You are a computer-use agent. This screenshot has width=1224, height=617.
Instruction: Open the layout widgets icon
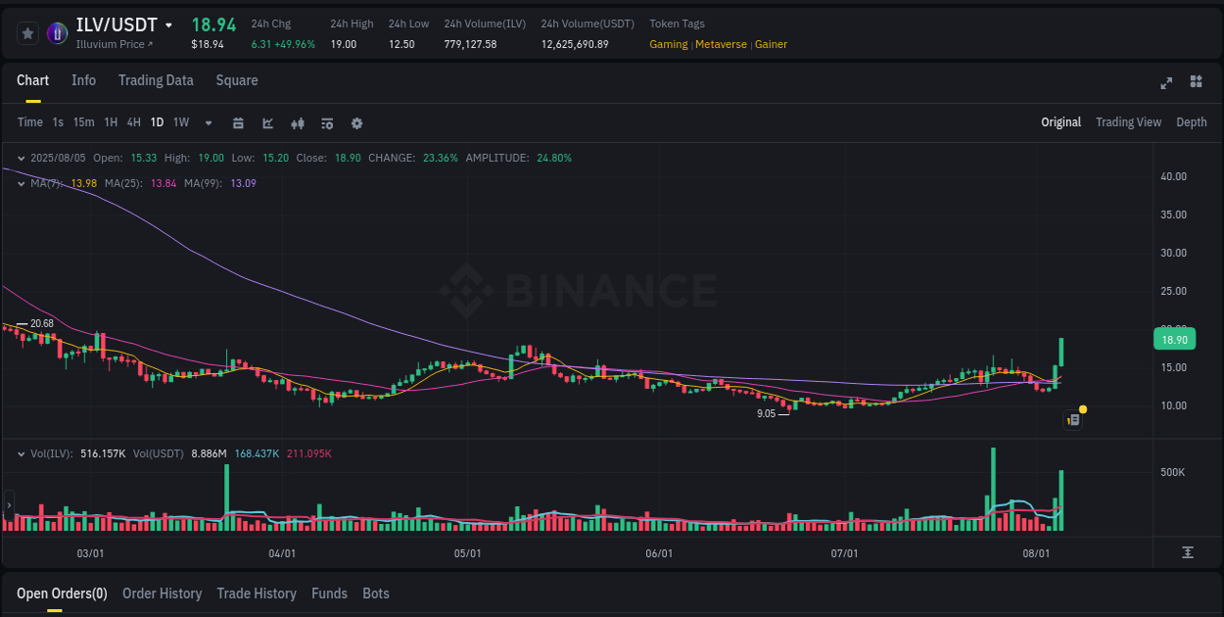tap(1196, 83)
